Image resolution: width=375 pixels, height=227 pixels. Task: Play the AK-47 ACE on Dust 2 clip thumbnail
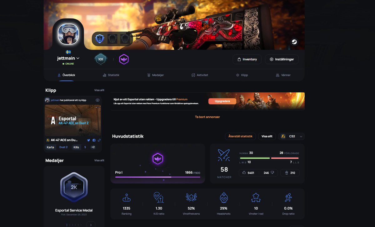pos(72,120)
